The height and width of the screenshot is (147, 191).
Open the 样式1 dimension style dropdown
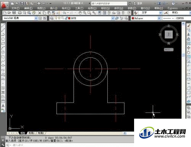190,13
